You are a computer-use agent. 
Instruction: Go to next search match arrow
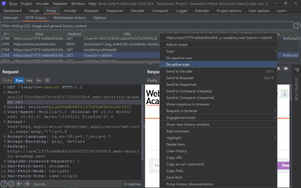(x=27, y=184)
